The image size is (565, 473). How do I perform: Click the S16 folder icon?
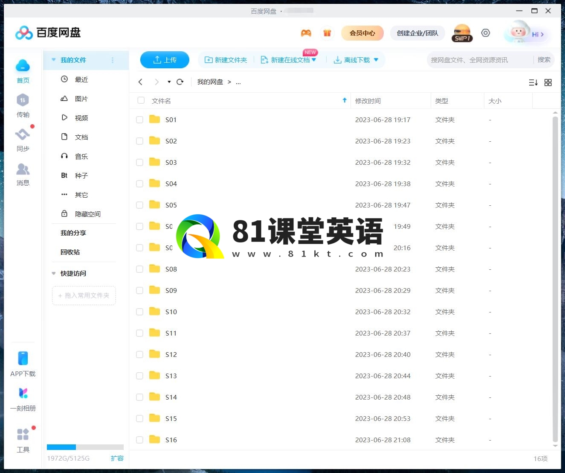[154, 439]
